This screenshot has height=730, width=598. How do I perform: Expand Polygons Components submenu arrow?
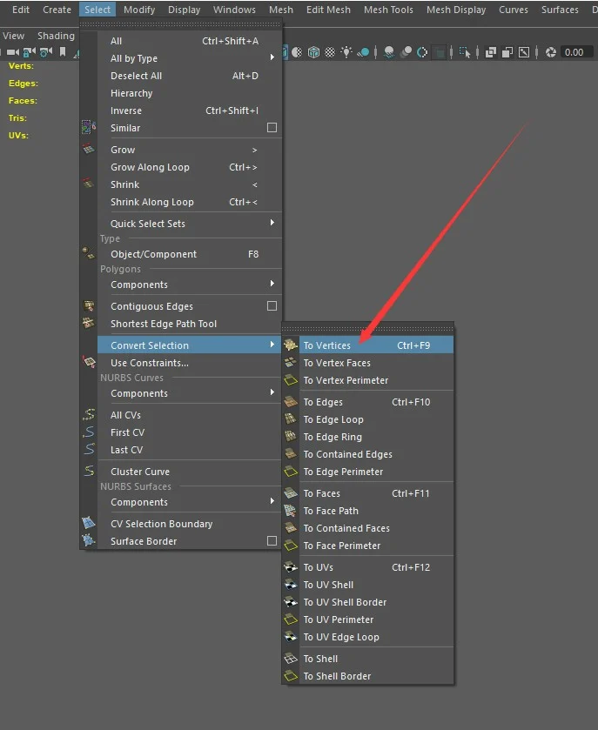click(272, 284)
